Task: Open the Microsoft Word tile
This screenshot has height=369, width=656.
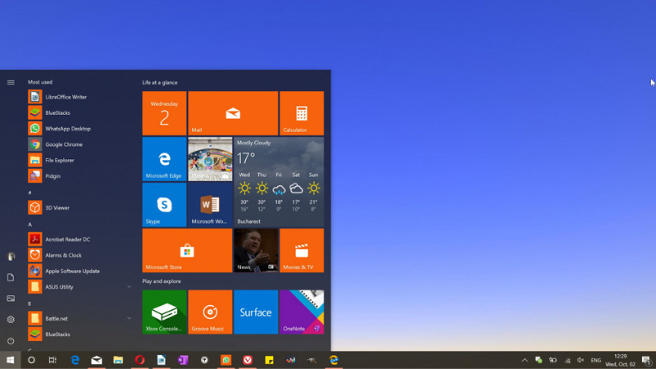Action: tap(210, 205)
